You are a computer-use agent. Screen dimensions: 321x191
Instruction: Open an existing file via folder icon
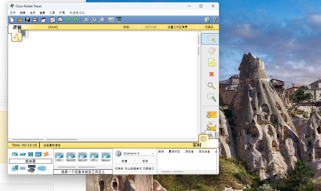(20, 20)
